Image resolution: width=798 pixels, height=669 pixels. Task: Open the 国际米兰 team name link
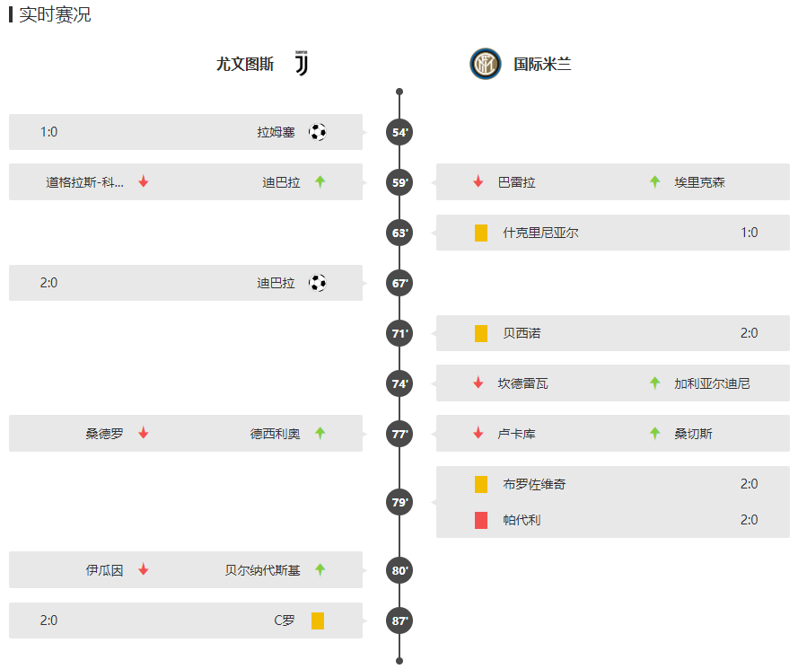(x=542, y=64)
